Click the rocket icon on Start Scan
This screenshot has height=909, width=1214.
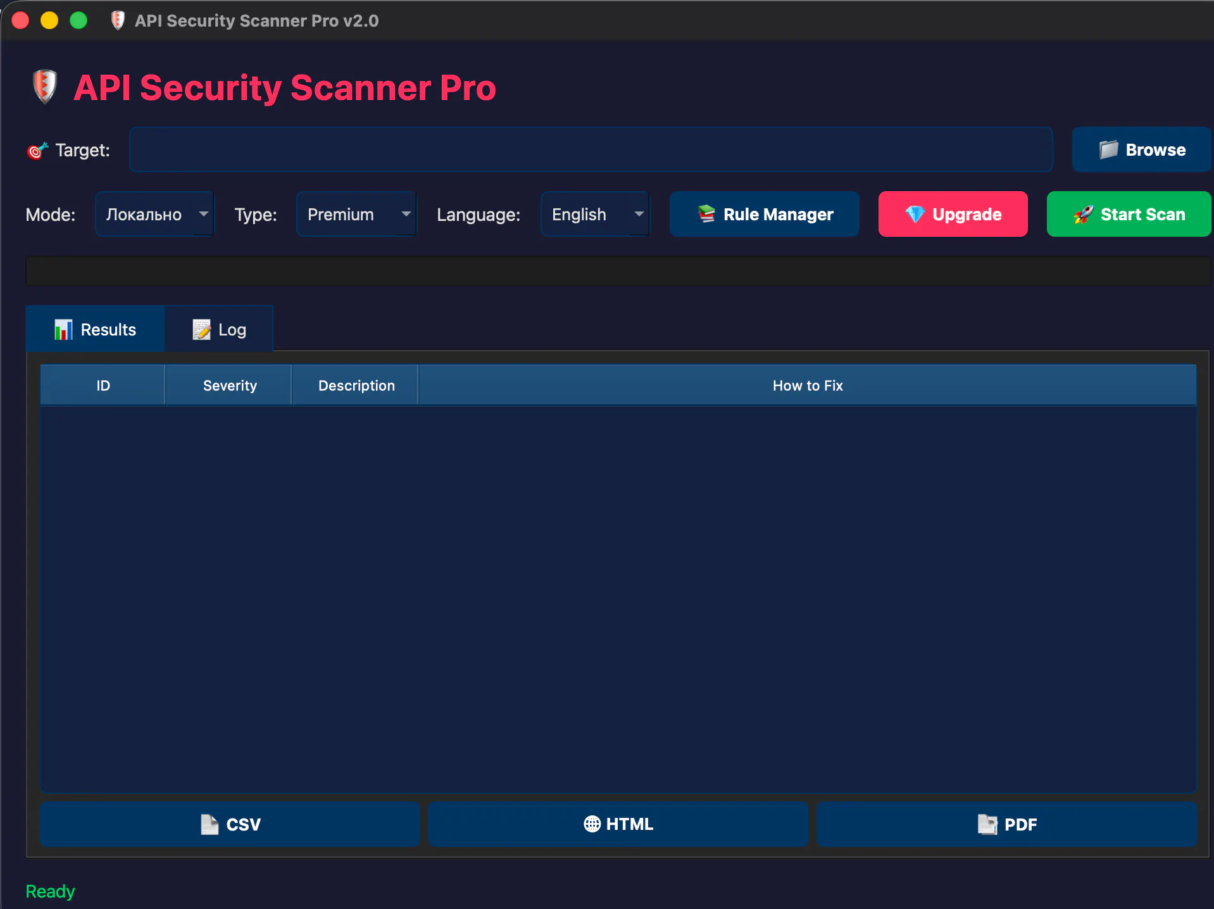[1083, 214]
